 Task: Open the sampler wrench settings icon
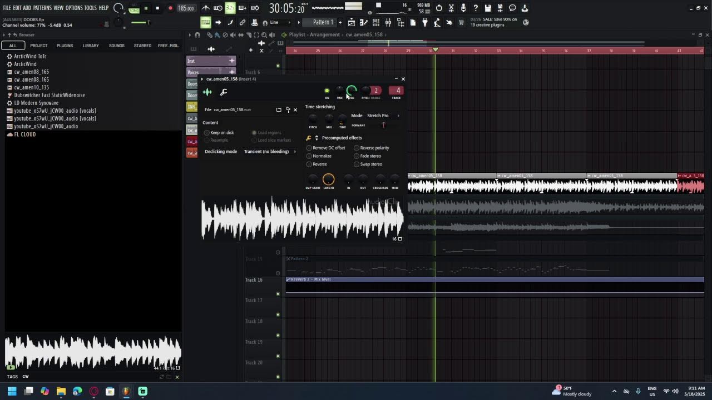(224, 92)
